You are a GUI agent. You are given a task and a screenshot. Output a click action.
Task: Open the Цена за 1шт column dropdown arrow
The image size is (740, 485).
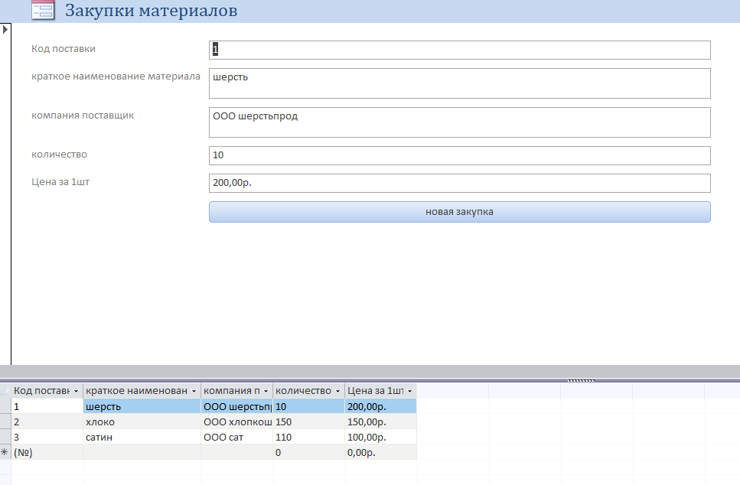[x=409, y=391]
